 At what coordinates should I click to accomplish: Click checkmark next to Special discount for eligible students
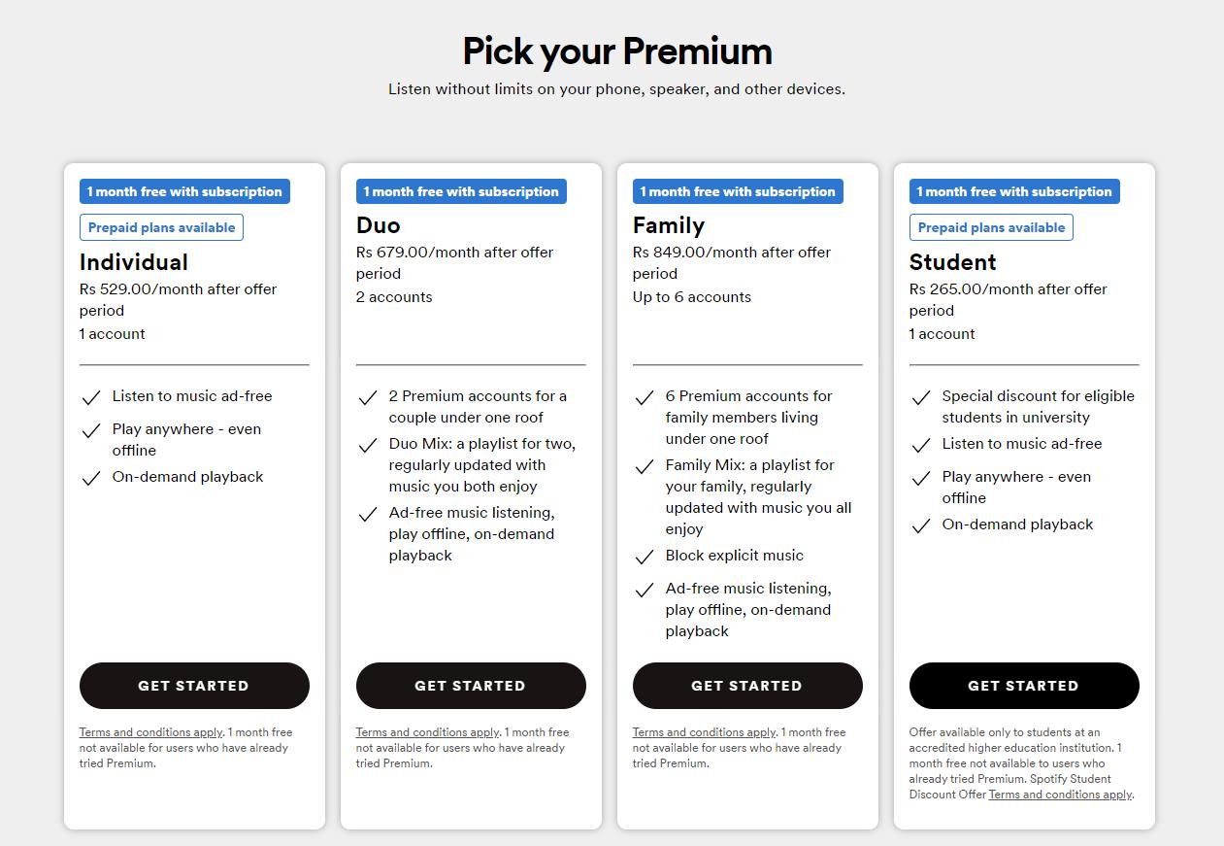921,397
